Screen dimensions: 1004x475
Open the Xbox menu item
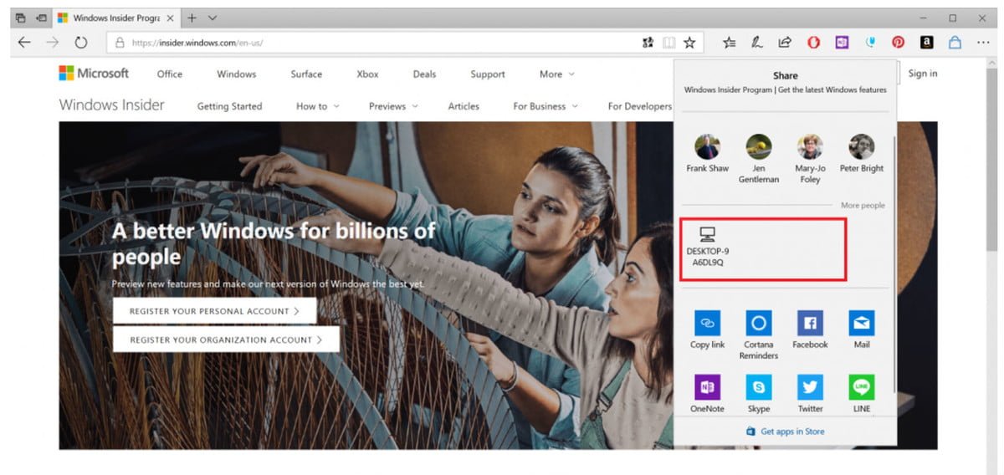click(367, 74)
